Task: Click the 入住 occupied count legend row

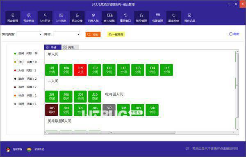Action: (x=25, y=70)
